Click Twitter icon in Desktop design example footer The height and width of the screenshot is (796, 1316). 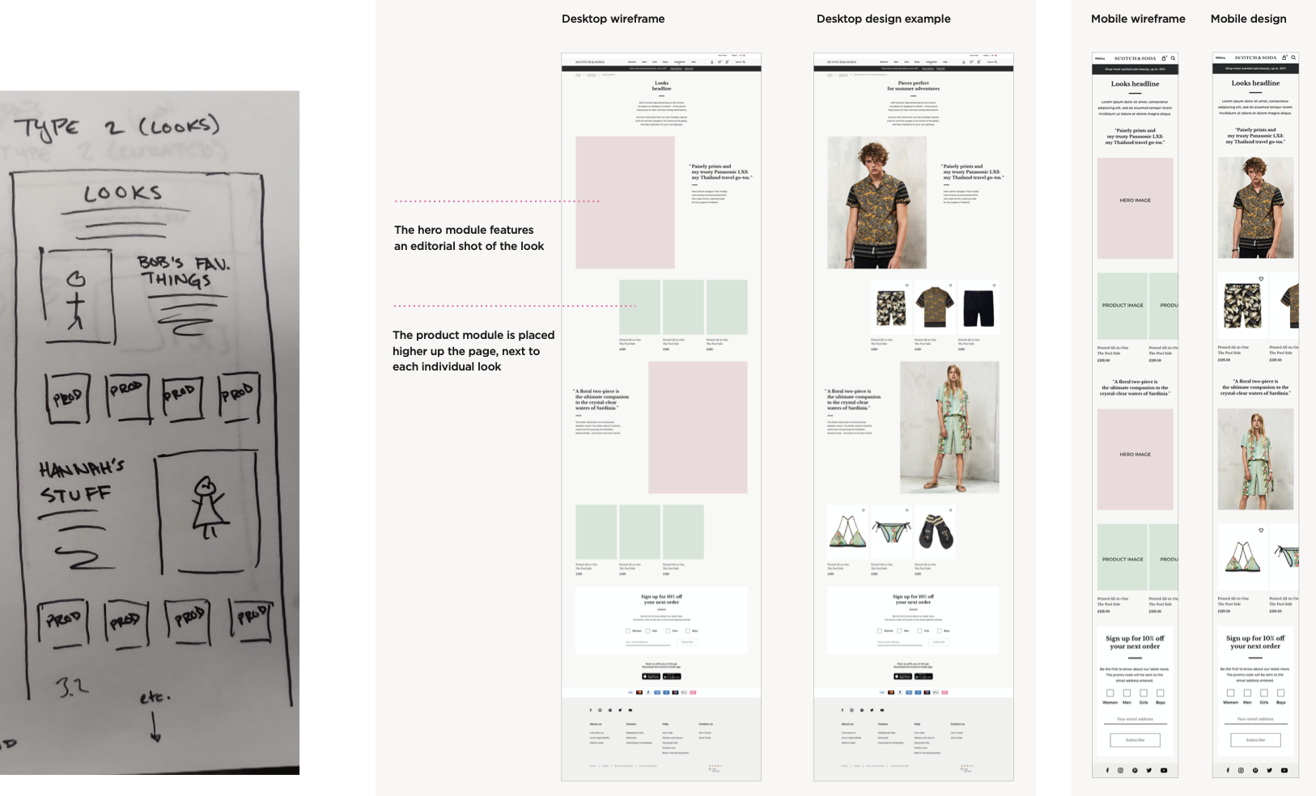[x=872, y=710]
